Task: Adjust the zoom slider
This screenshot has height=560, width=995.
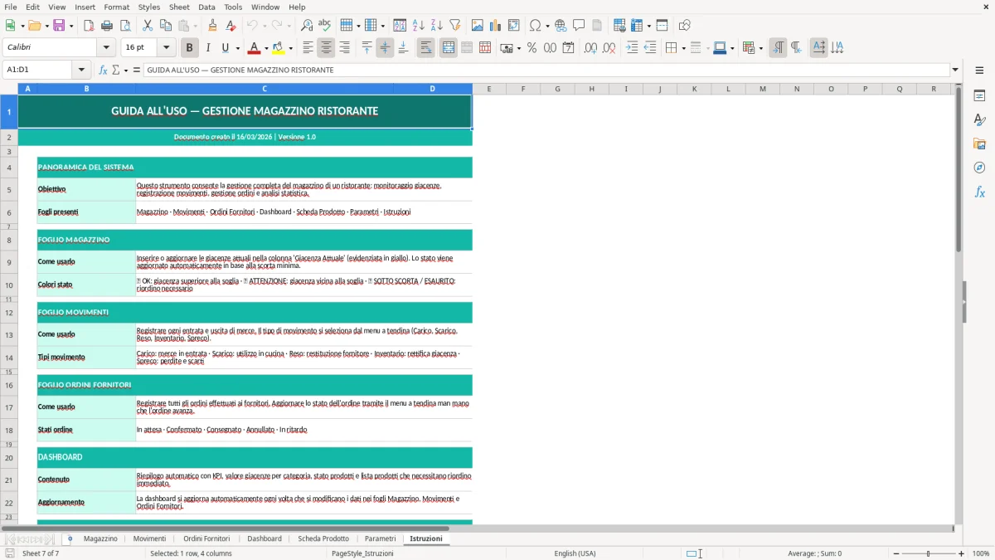Action: point(928,553)
